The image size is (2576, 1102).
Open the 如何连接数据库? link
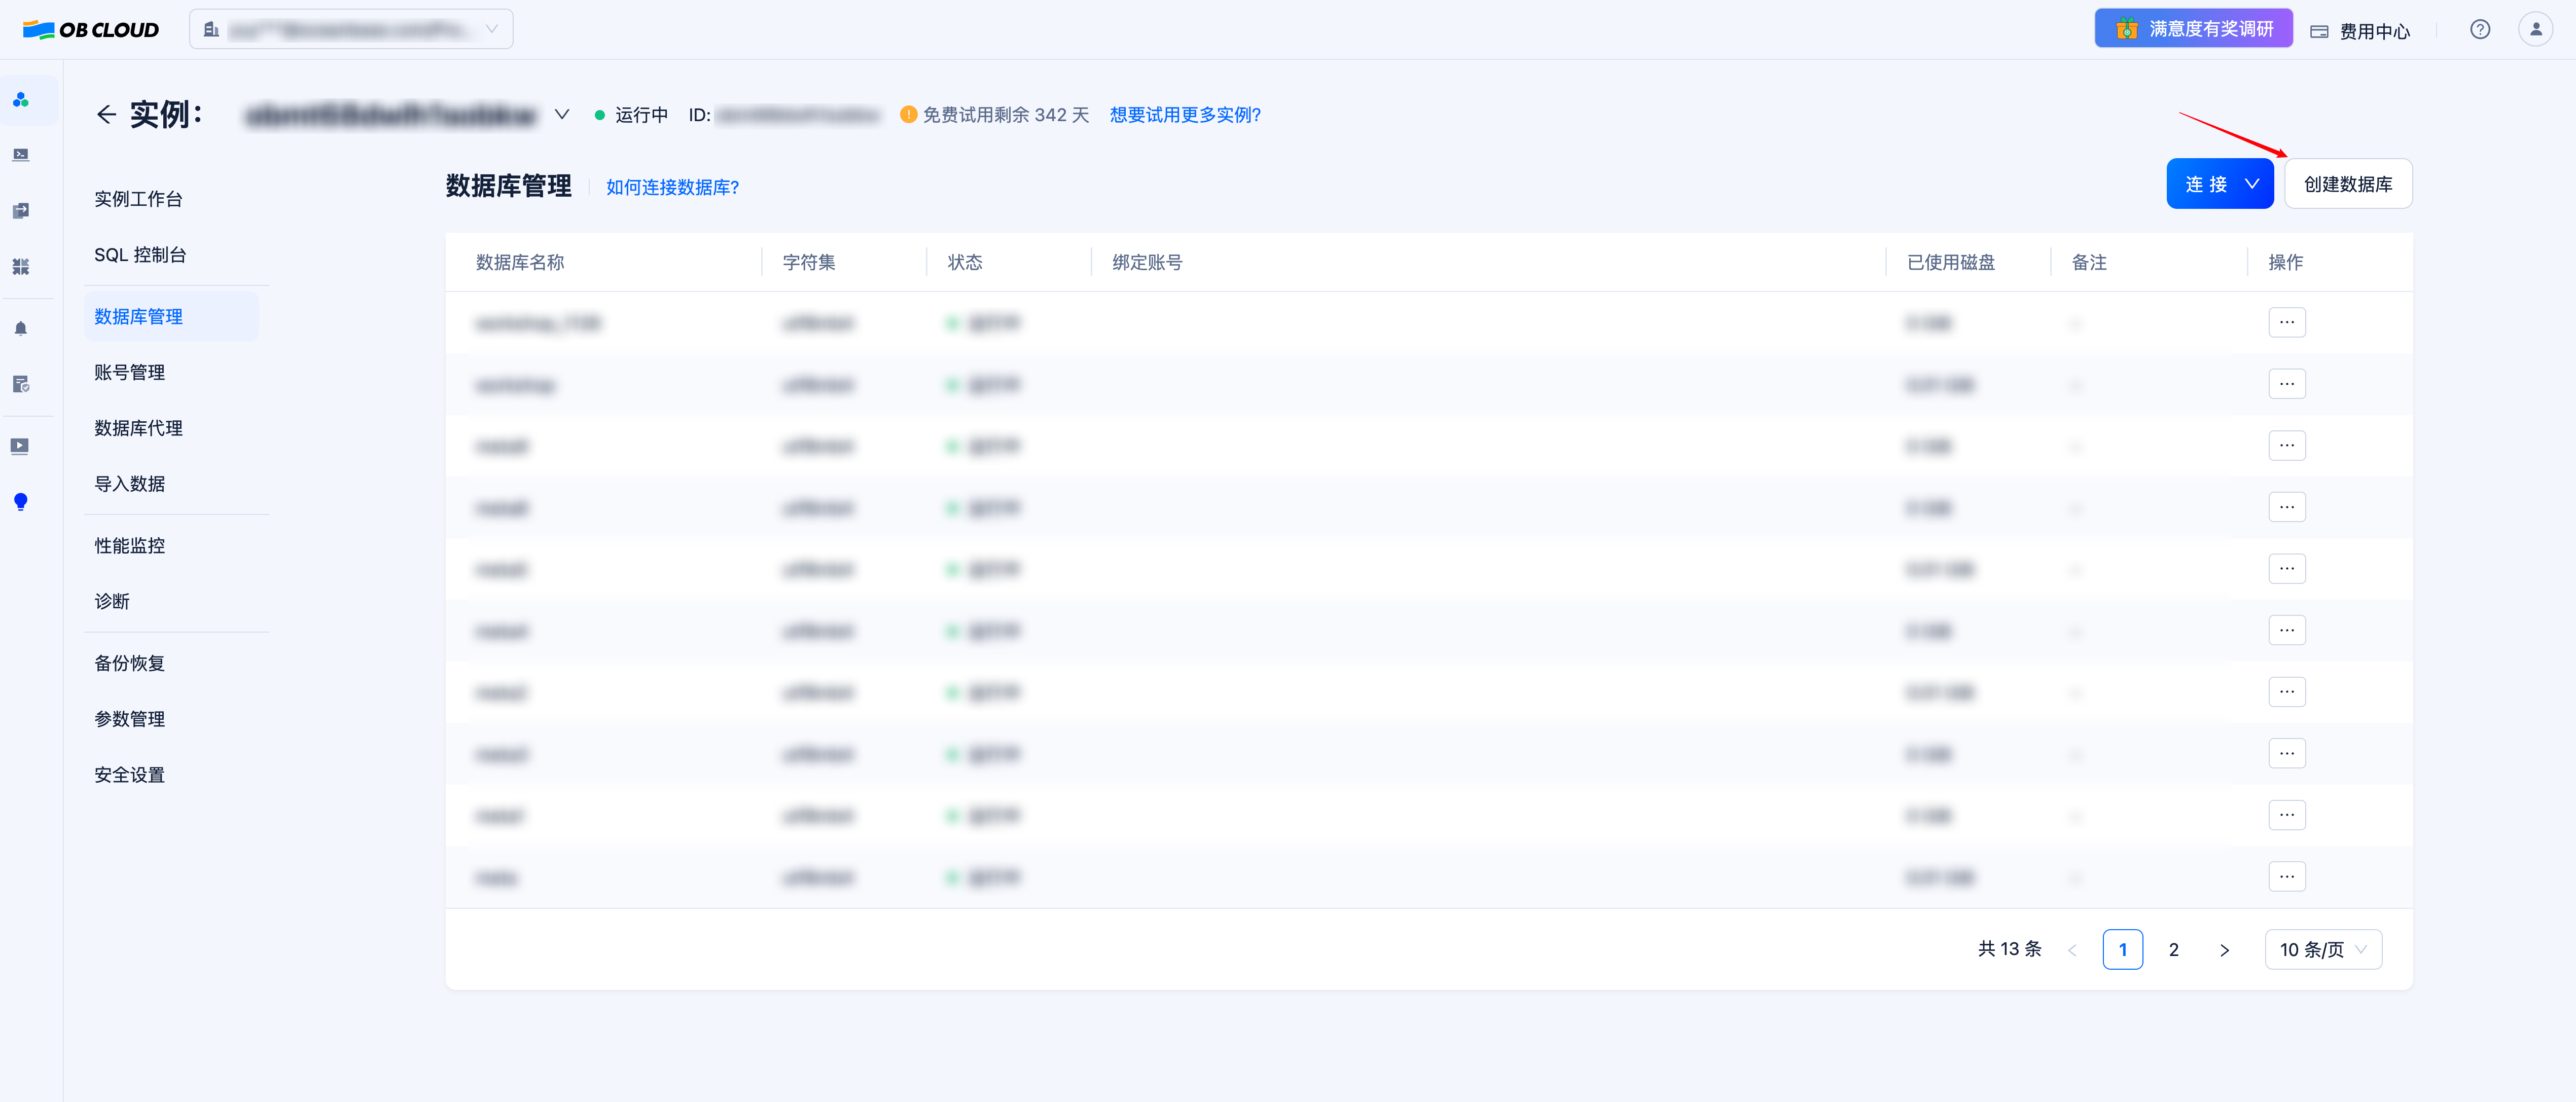672,187
